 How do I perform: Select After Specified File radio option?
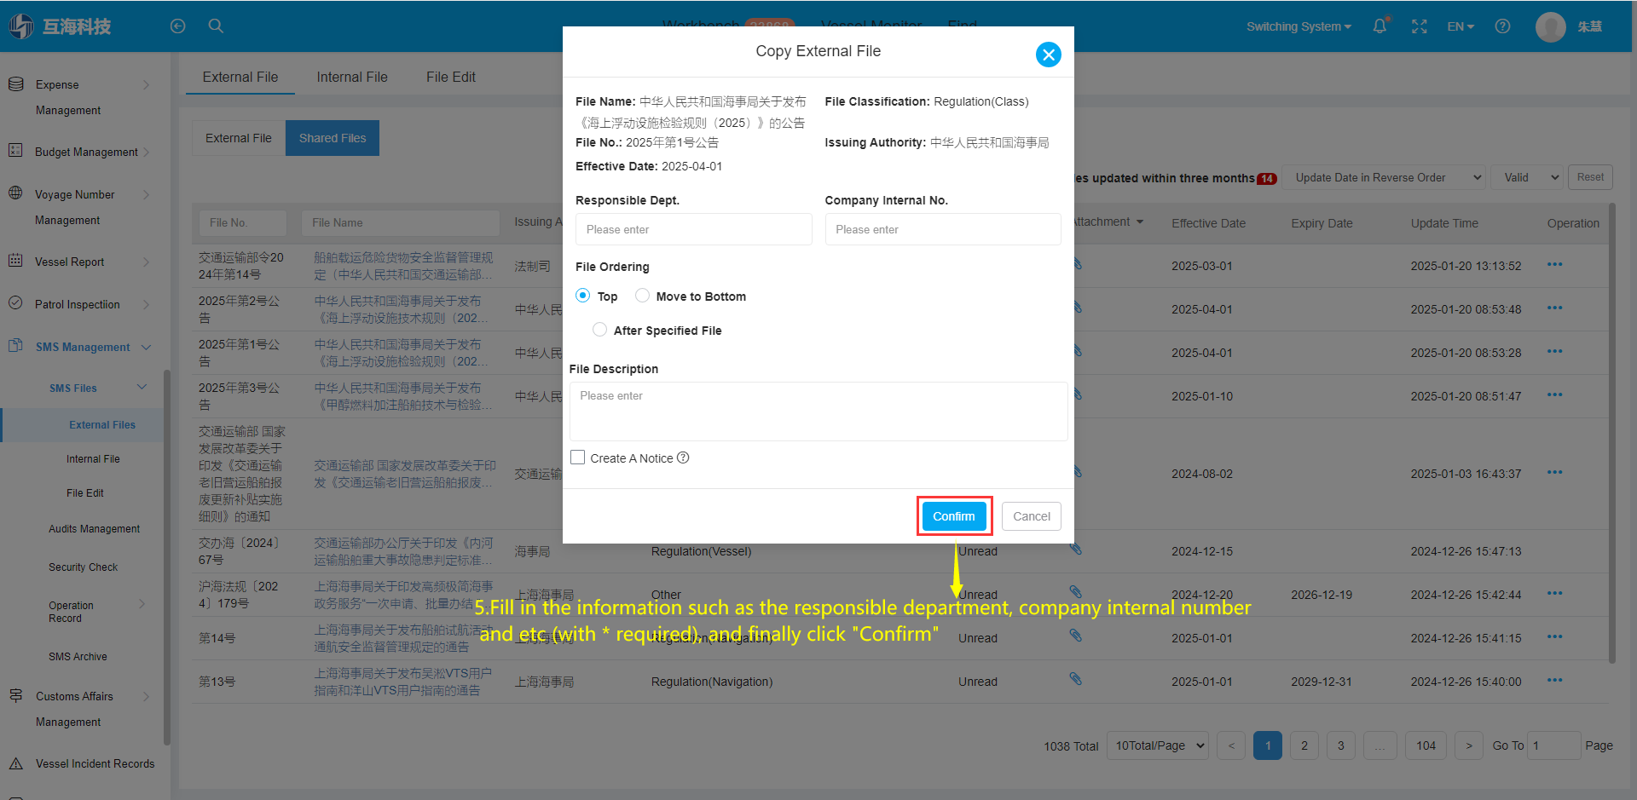tap(599, 330)
